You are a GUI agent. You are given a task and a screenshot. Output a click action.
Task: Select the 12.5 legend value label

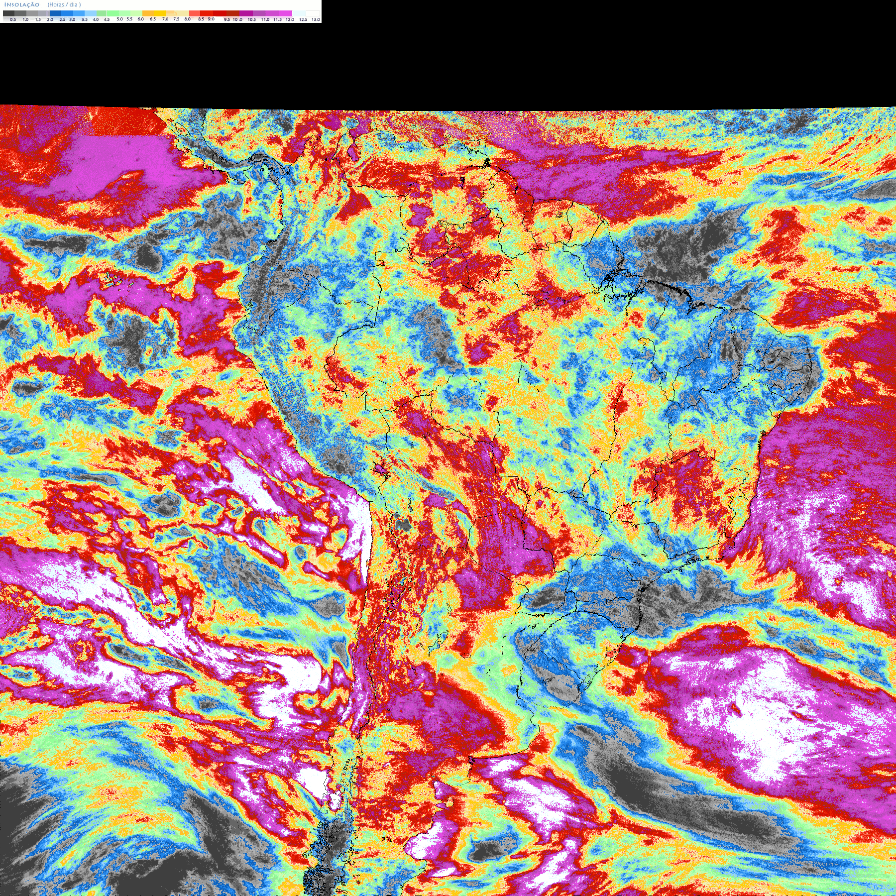point(303,19)
